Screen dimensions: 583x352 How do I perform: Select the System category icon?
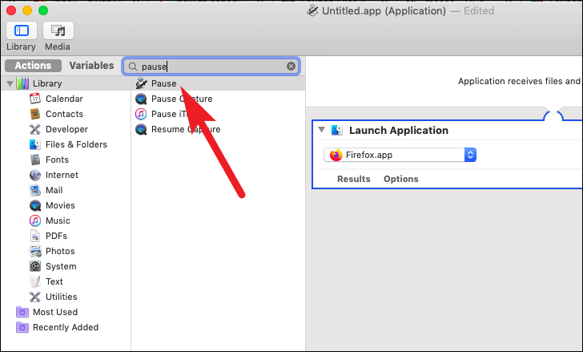(x=35, y=266)
